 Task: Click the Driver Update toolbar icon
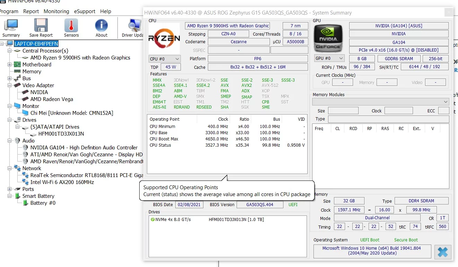click(134, 25)
